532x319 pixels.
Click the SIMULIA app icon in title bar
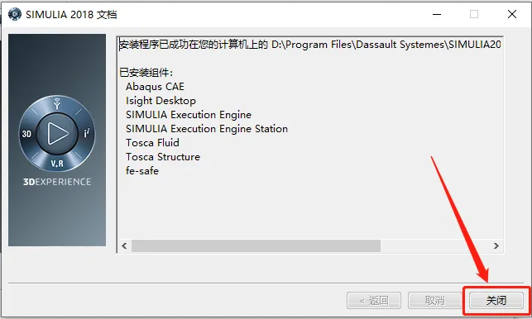pos(15,14)
